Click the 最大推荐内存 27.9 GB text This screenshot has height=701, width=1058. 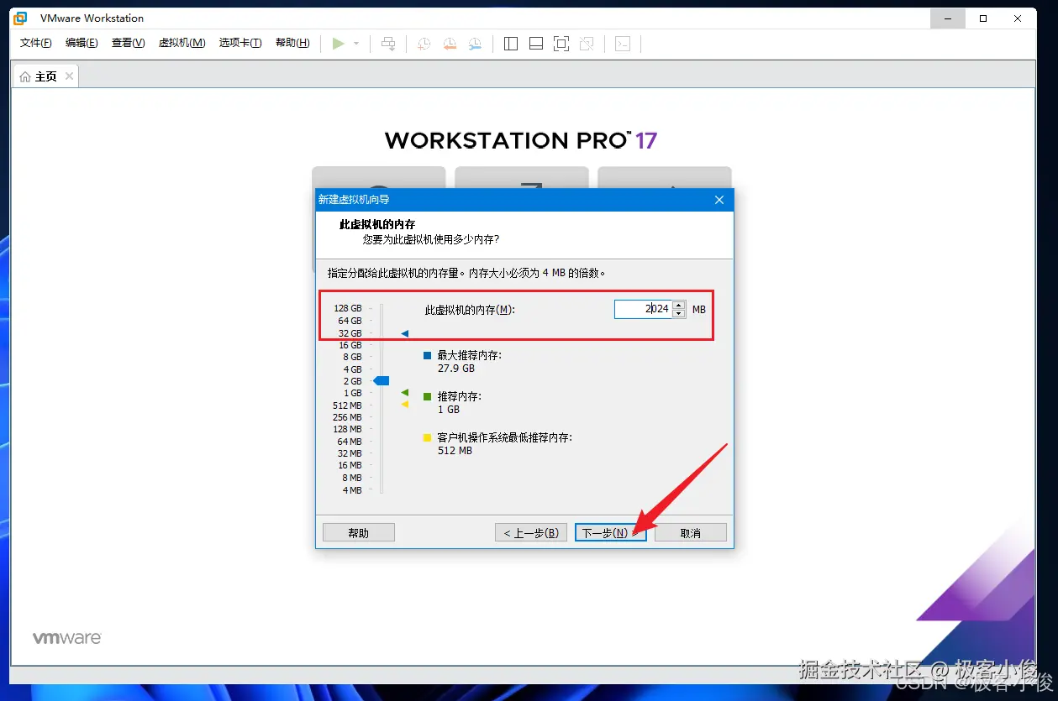point(470,362)
